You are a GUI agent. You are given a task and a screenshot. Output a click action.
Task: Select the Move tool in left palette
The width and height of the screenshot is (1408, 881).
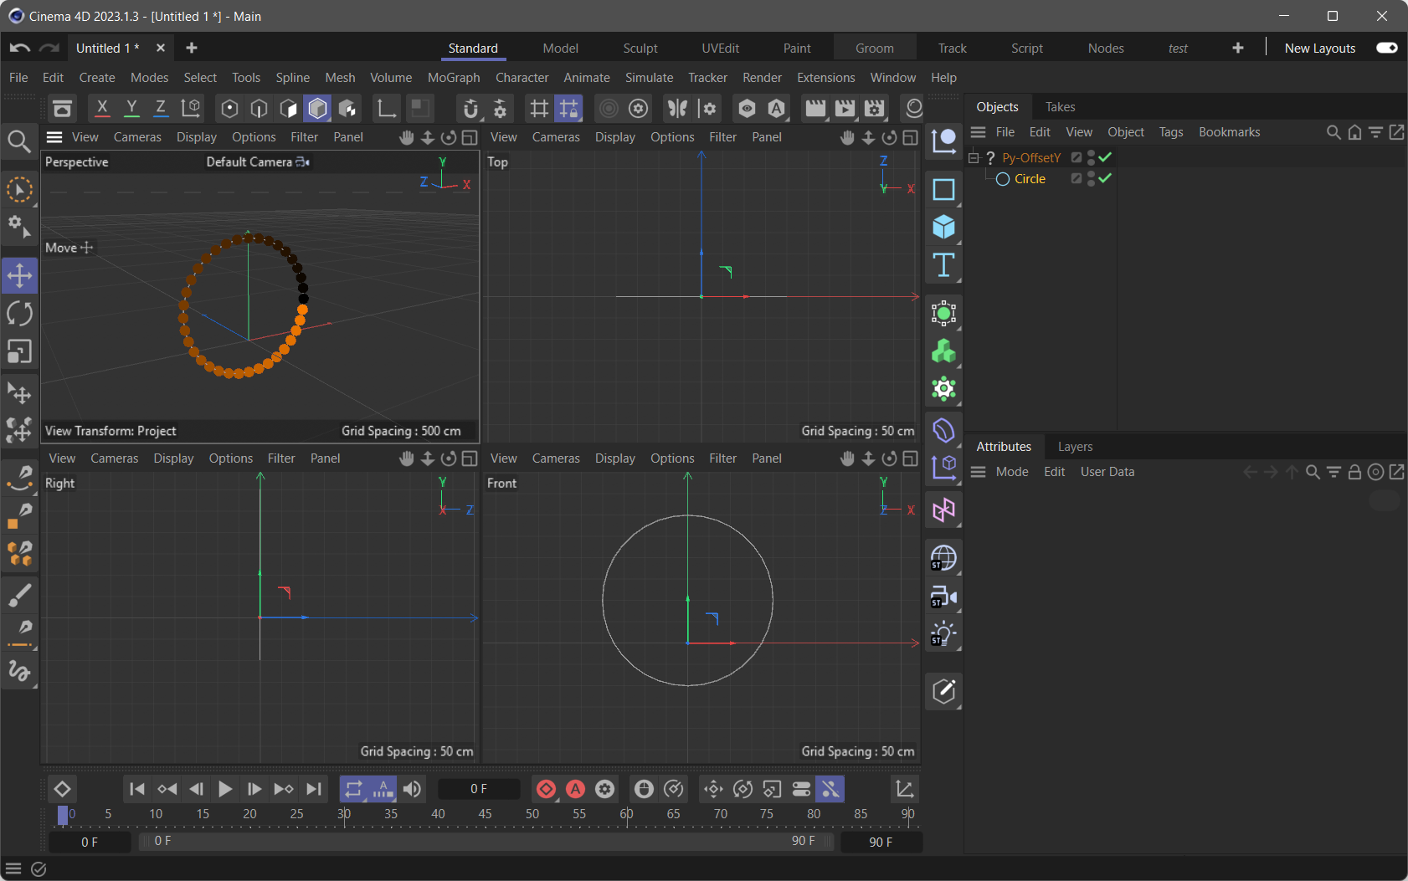[19, 275]
